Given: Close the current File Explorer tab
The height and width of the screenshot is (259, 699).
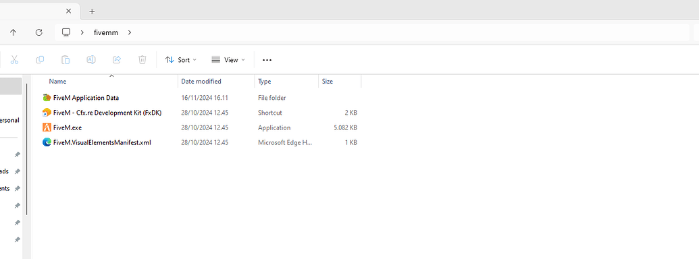Looking at the screenshot, I should point(68,11).
